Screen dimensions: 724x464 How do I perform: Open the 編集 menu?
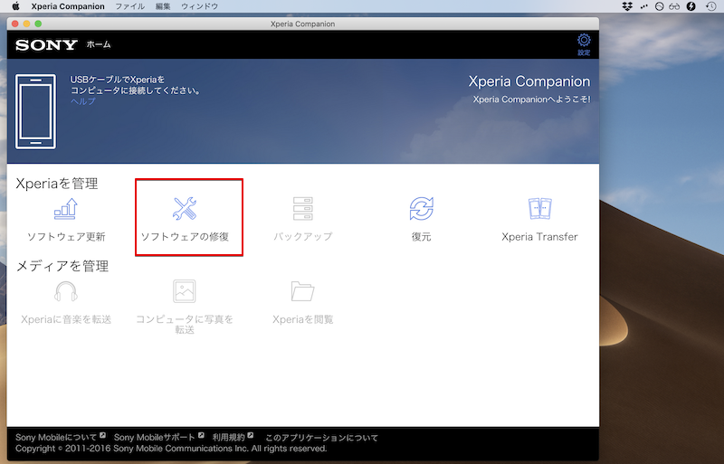[163, 6]
